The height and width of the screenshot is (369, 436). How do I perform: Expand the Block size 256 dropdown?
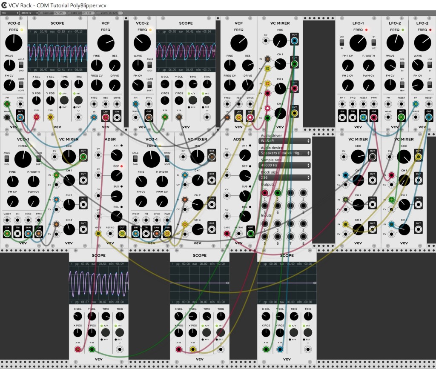285,177
